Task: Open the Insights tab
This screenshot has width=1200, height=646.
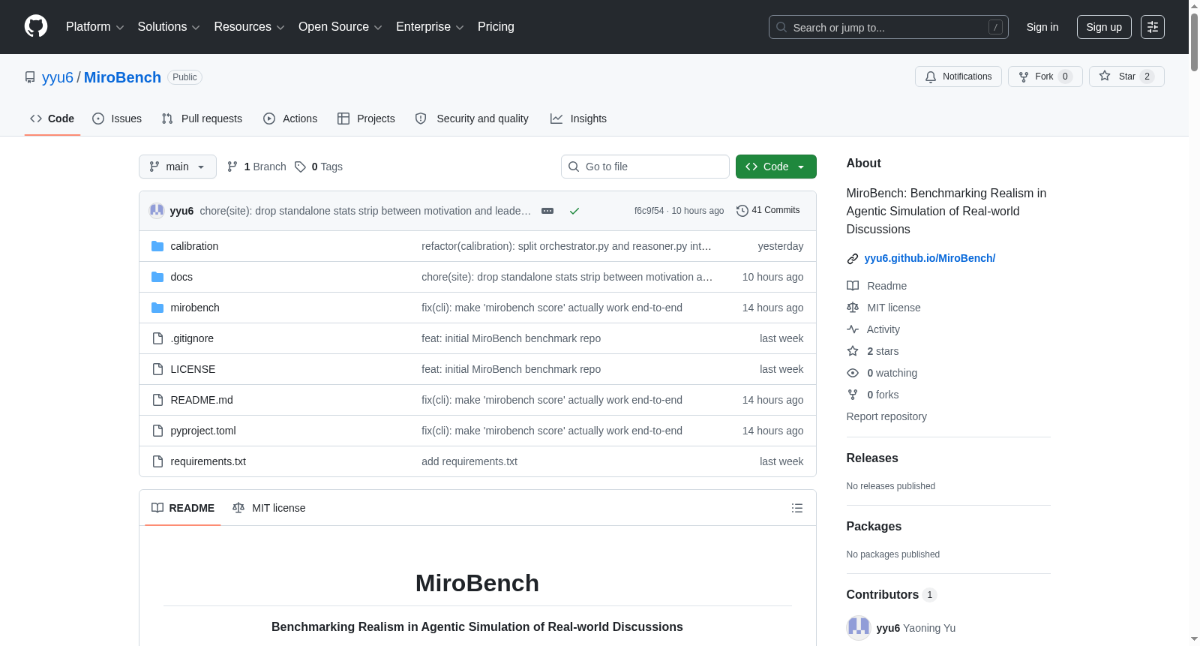Action: [x=578, y=119]
